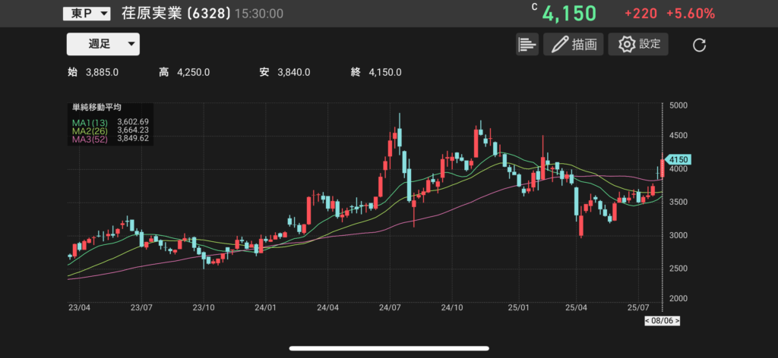
Task: Click 25/07 on the date axis
Action: (x=638, y=307)
